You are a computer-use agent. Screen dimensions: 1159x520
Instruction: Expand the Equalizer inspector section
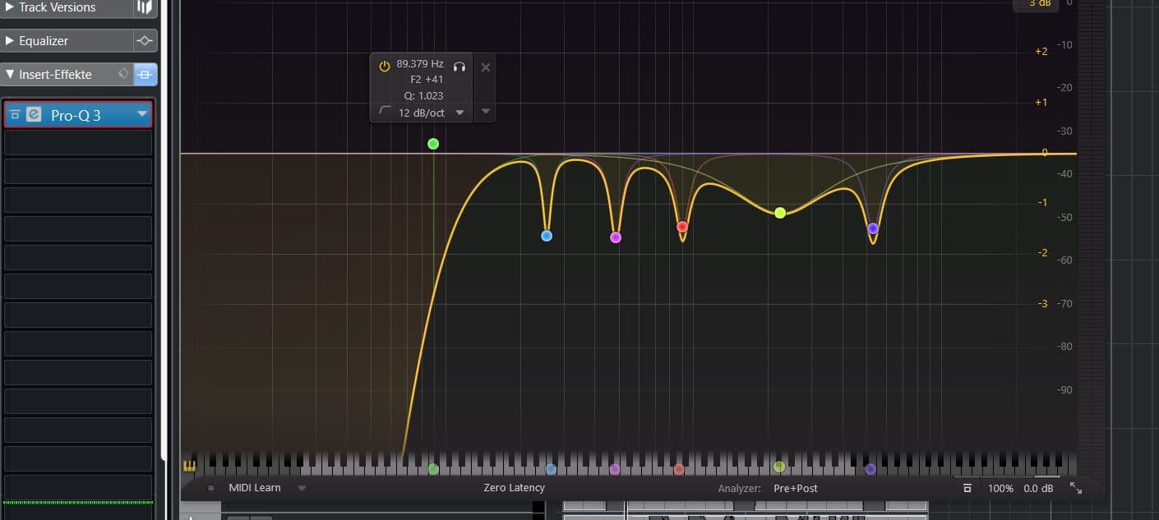[10, 40]
